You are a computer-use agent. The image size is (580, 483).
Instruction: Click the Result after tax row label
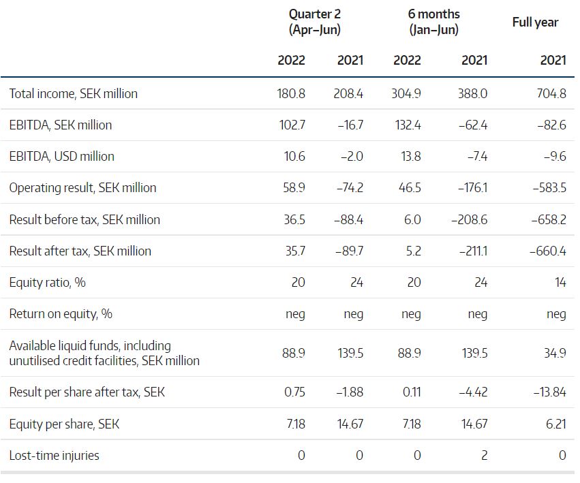pyautogui.click(x=80, y=251)
